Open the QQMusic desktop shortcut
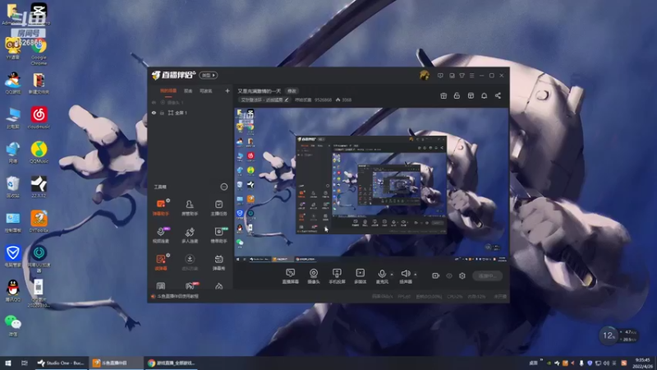This screenshot has height=370, width=657. (39, 152)
